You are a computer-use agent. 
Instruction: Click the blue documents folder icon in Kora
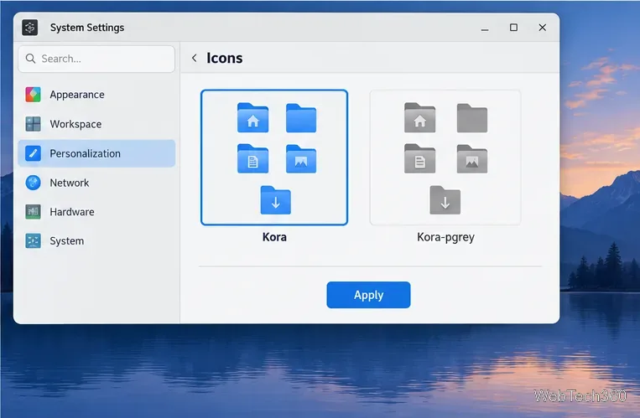[252, 158]
